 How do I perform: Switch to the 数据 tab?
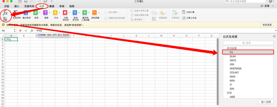[52, 6]
